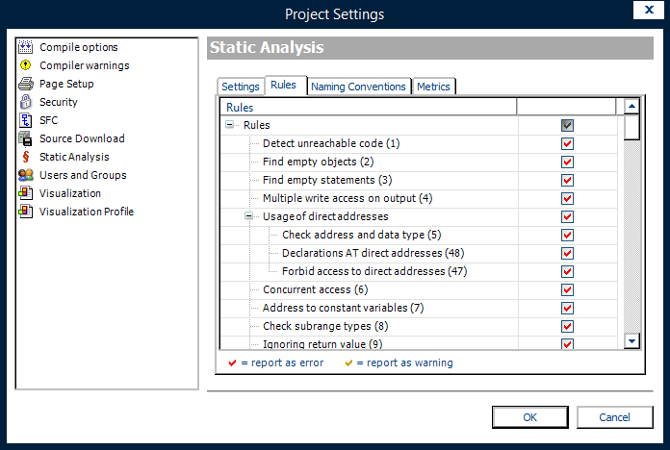Toggle Detect unreachable code checkbox
Screen dimensions: 670x450
coord(568,144)
